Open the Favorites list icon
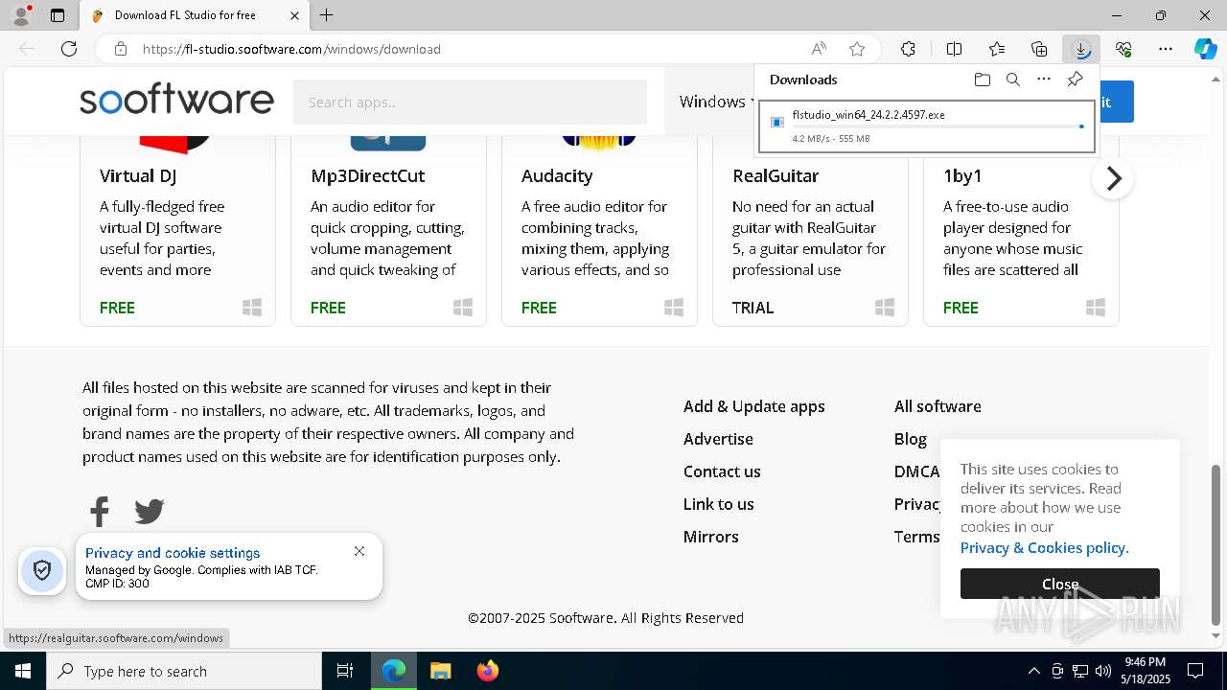This screenshot has height=690, width=1227. click(997, 49)
